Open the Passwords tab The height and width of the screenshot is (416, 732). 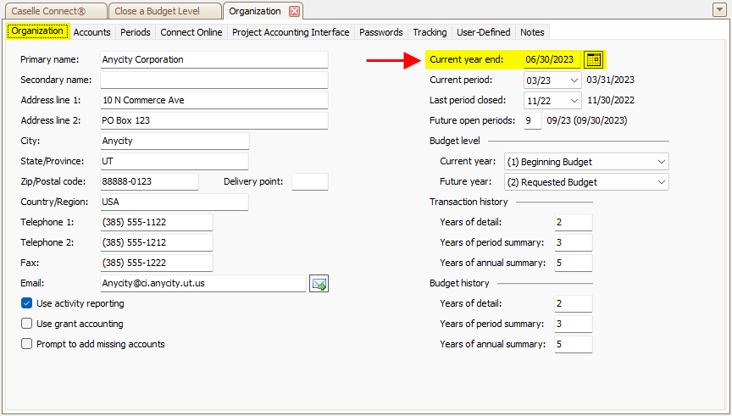[380, 32]
